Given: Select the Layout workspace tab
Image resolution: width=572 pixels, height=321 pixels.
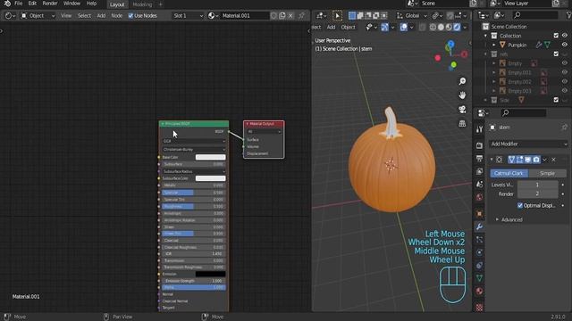Looking at the screenshot, I should (117, 4).
